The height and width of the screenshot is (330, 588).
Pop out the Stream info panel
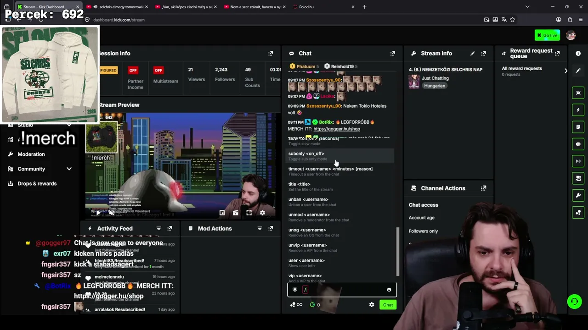(484, 54)
